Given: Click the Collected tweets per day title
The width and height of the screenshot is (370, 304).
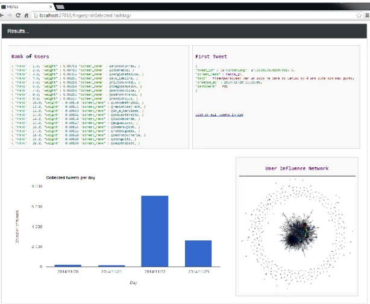Looking at the screenshot, I should [71, 178].
